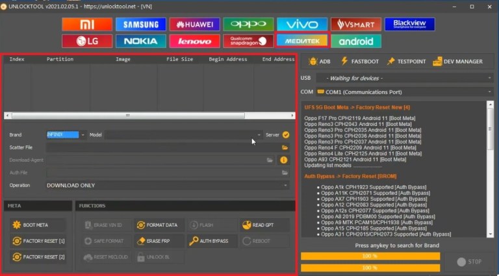Click the File Size column header
This screenshot has width=499, height=276.
tap(180, 59)
